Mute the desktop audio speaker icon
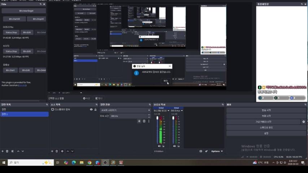The width and height of the screenshot is (308, 173). pos(159,146)
